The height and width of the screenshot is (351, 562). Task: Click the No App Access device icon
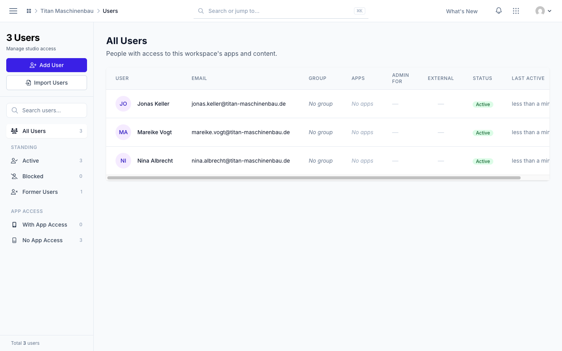[x=14, y=240]
